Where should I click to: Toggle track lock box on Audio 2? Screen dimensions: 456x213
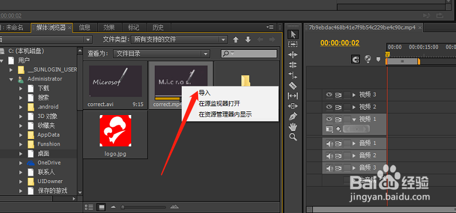click(x=346, y=155)
